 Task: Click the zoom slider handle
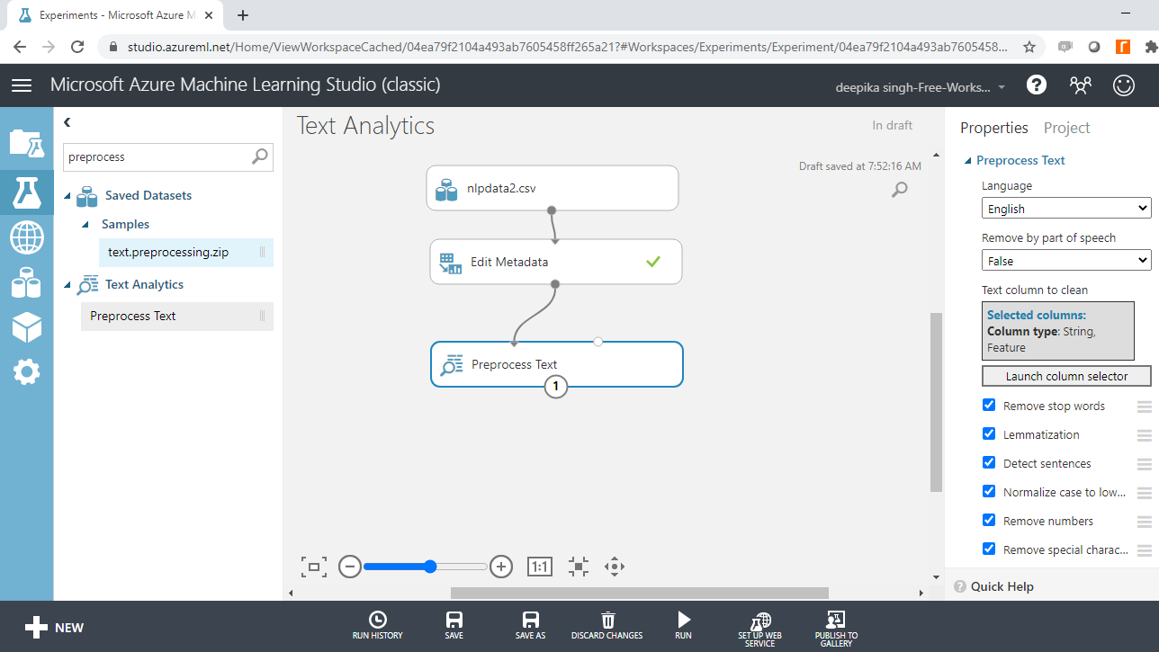tap(430, 567)
